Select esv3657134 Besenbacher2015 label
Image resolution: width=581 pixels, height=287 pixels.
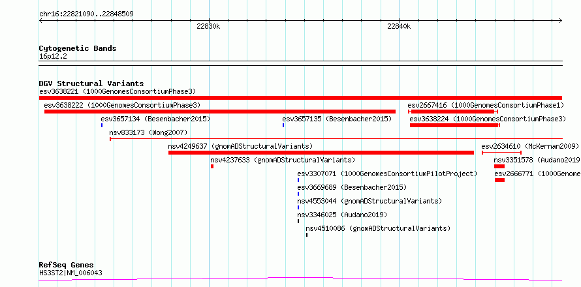tap(155, 119)
